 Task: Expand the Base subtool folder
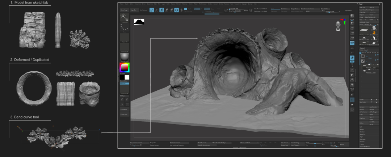click(363, 62)
